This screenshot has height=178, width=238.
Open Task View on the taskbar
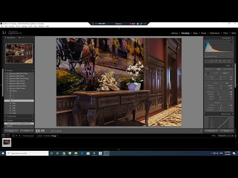pos(58,153)
